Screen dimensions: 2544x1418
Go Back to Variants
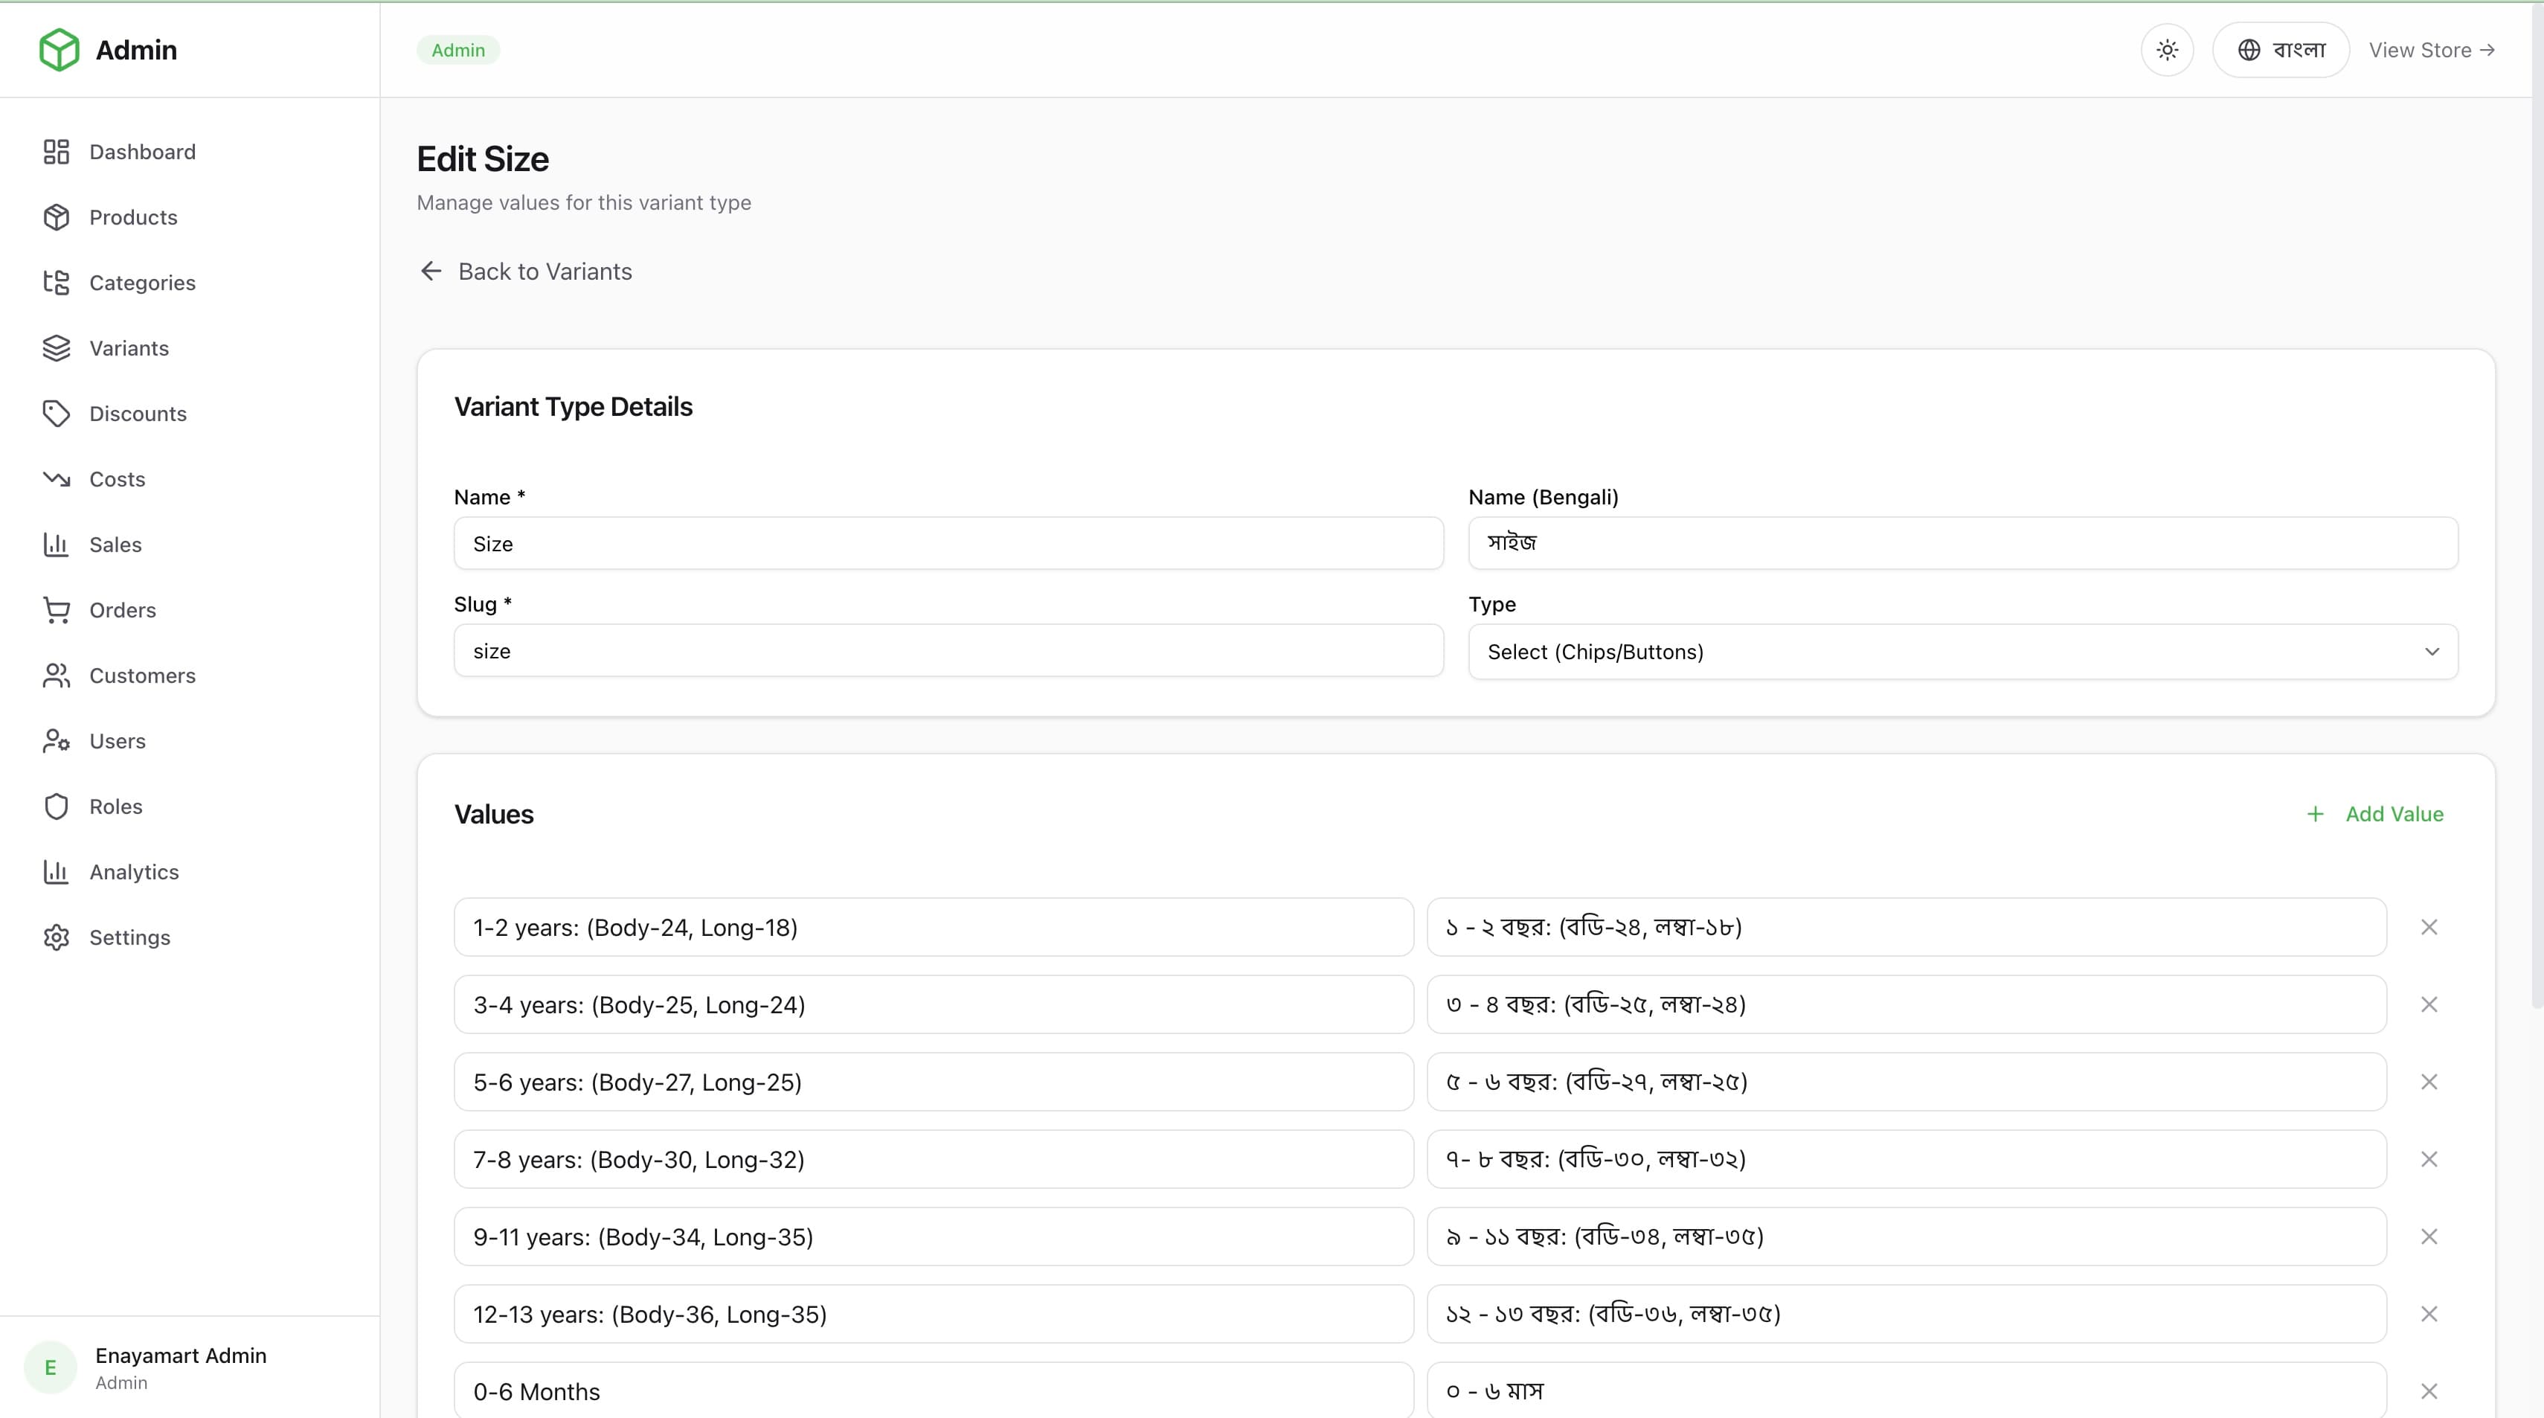(525, 272)
